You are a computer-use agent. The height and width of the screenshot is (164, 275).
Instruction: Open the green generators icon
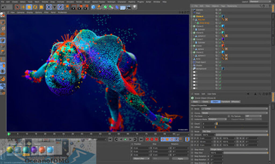105,7
